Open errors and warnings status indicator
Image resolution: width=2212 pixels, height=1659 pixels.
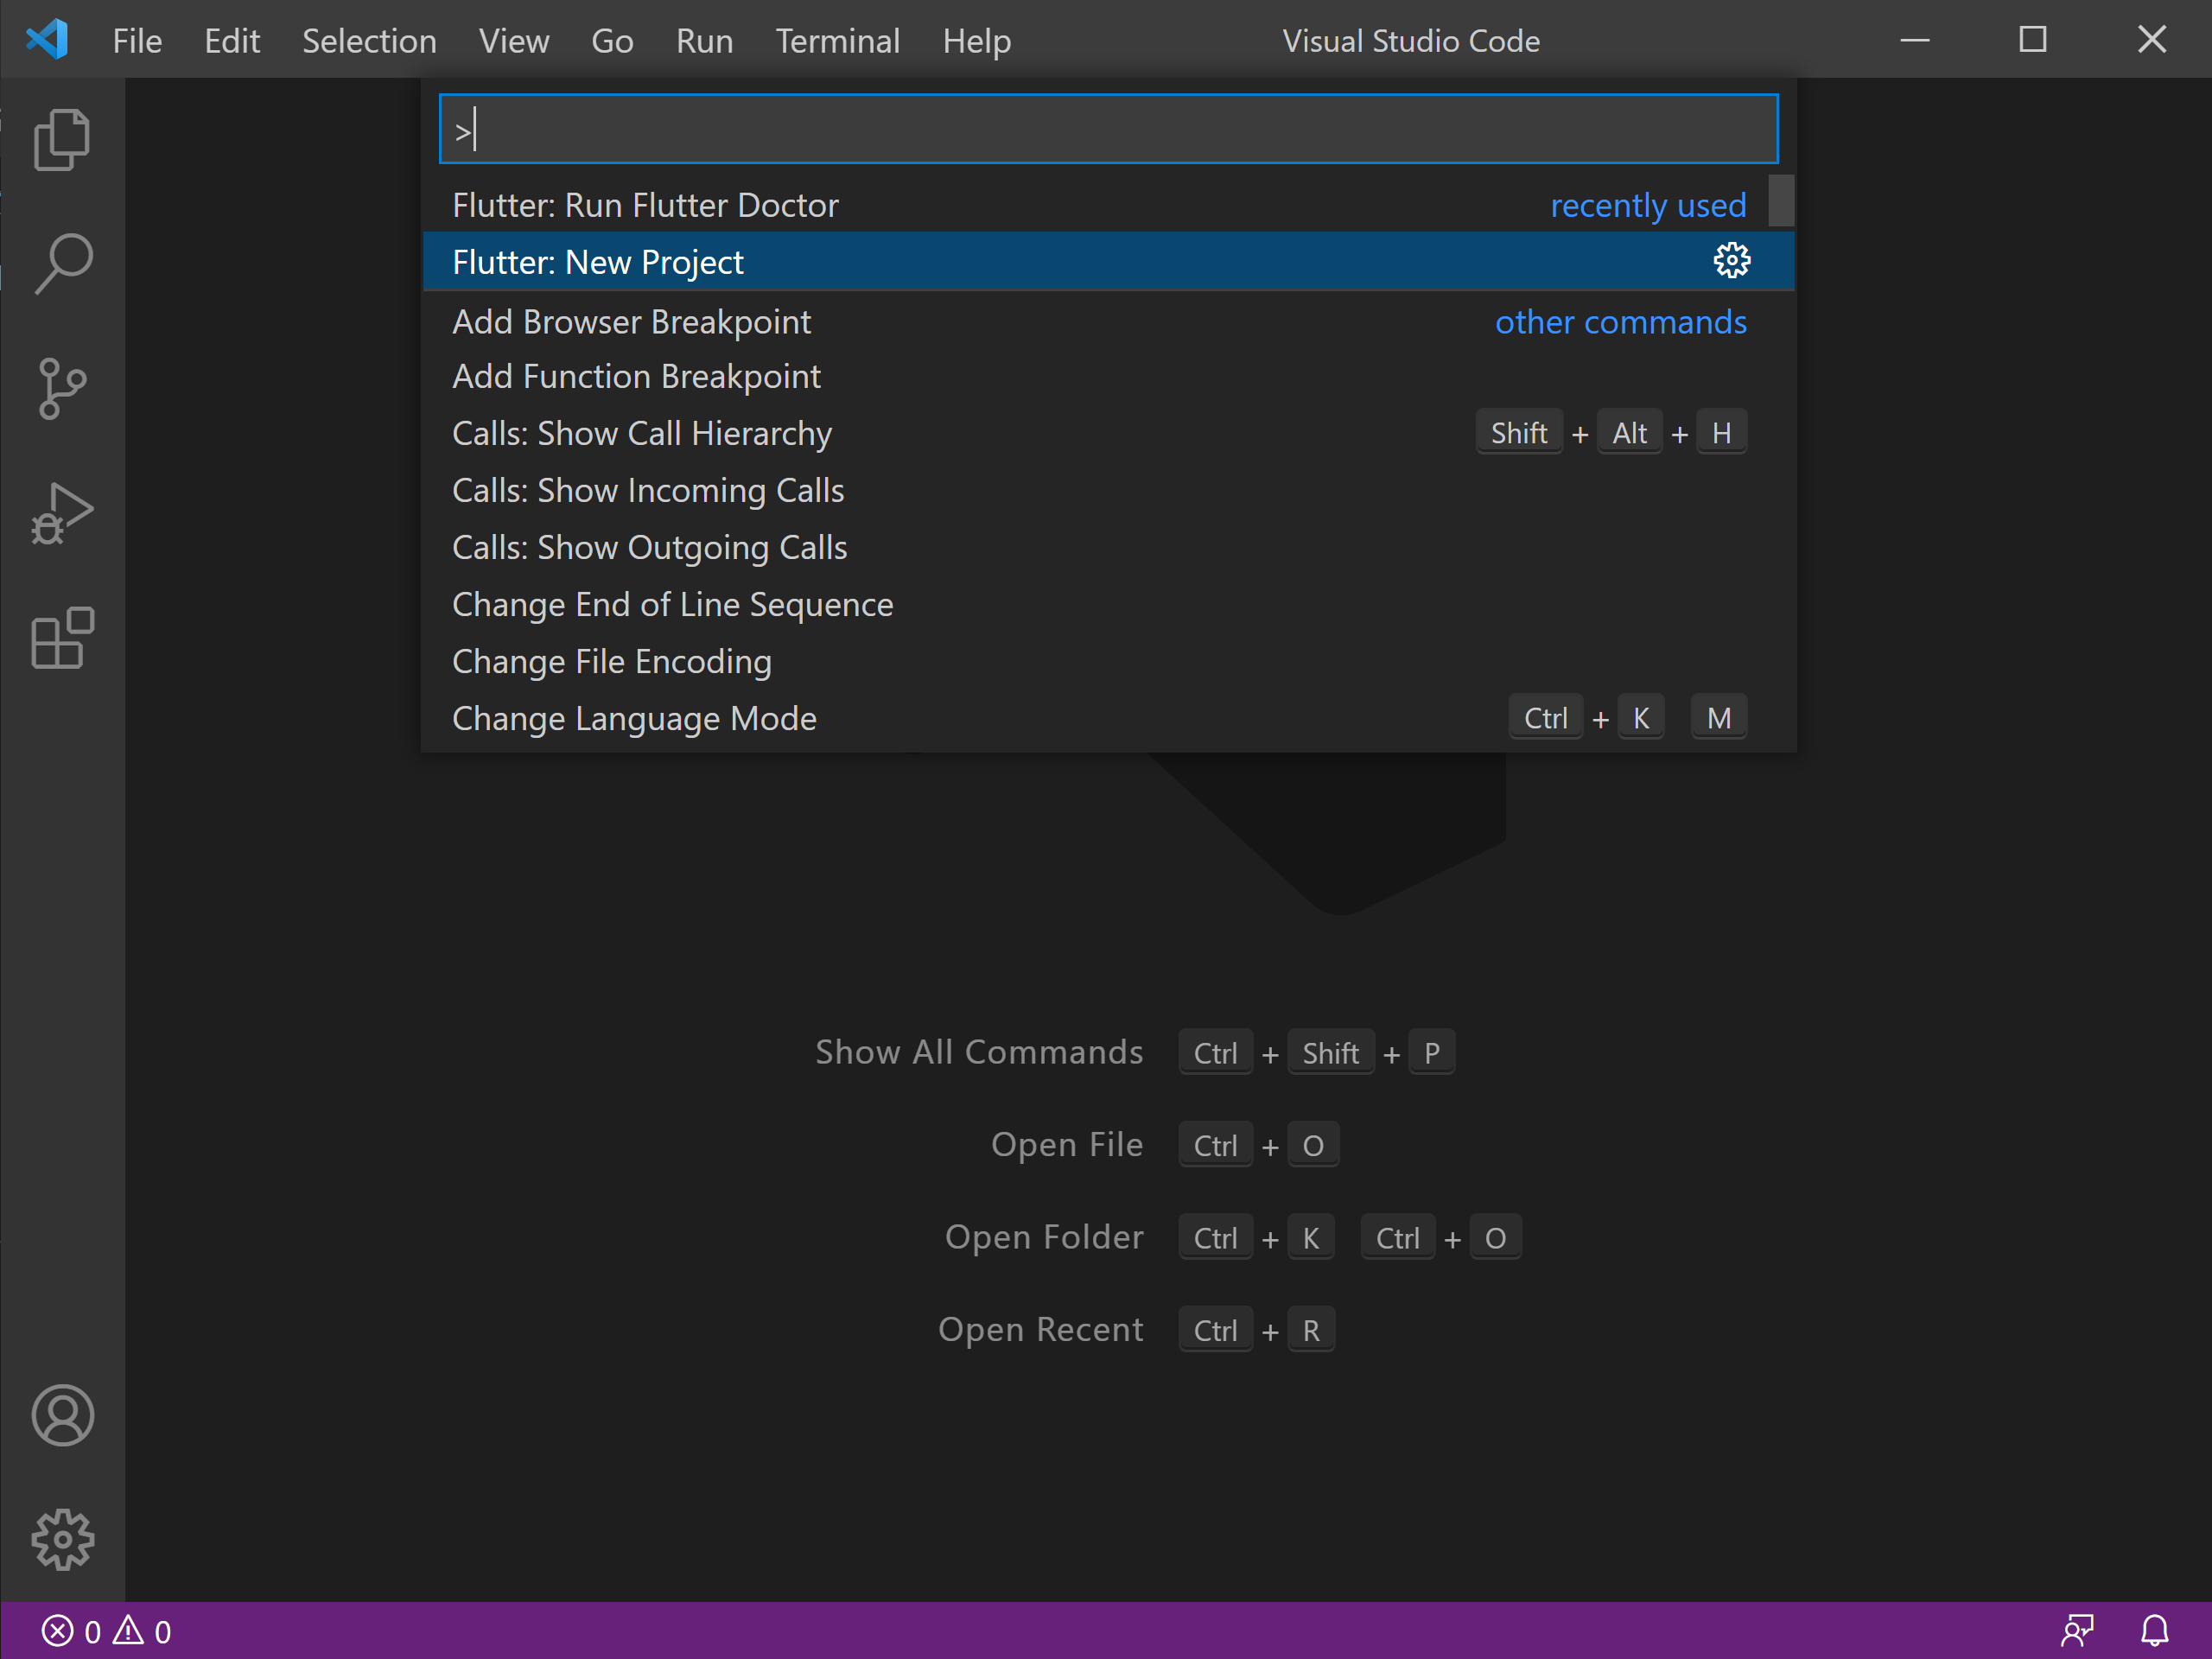pyautogui.click(x=106, y=1631)
